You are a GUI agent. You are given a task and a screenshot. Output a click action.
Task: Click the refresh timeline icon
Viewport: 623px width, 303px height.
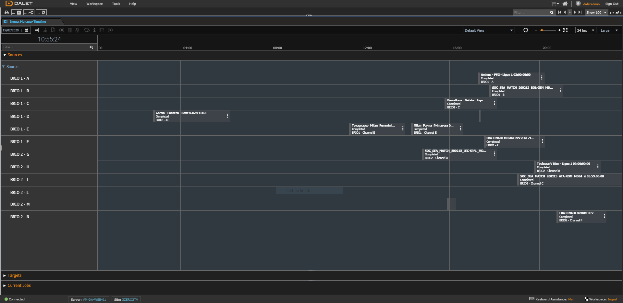(526, 30)
